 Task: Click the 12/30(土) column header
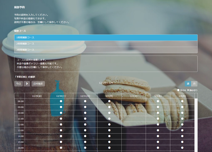tap(61, 96)
